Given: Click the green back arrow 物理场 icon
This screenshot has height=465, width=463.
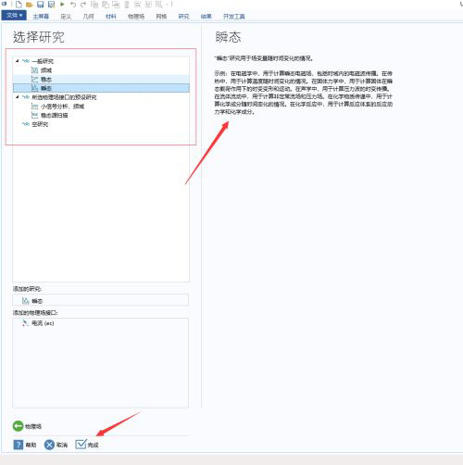Looking at the screenshot, I should click(18, 426).
